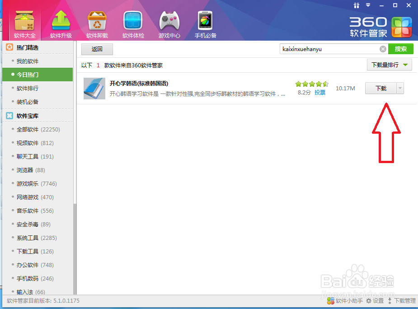Click the 开心学韩语 software thumbnail icon
This screenshot has width=418, height=309.
(94, 89)
